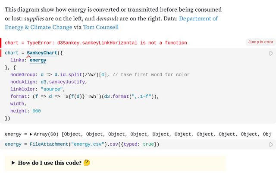Expand the Array(68) output triangle
The height and width of the screenshot is (173, 276).
[x=31, y=134]
